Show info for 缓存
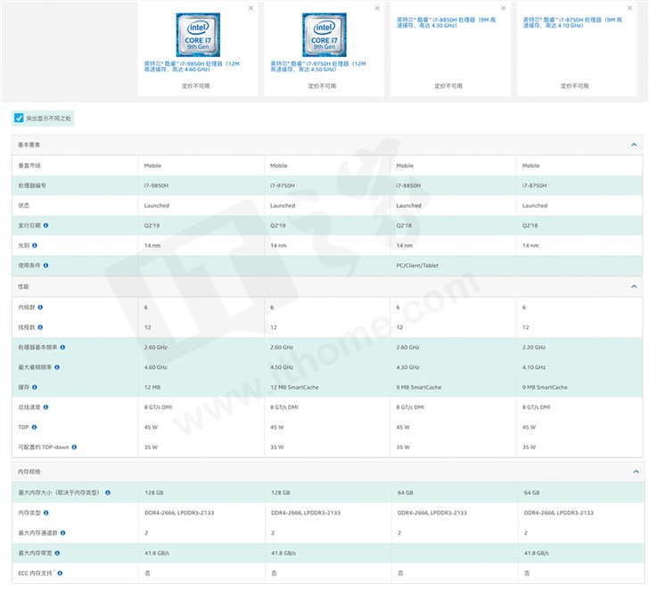This screenshot has width=649, height=599. [35, 387]
